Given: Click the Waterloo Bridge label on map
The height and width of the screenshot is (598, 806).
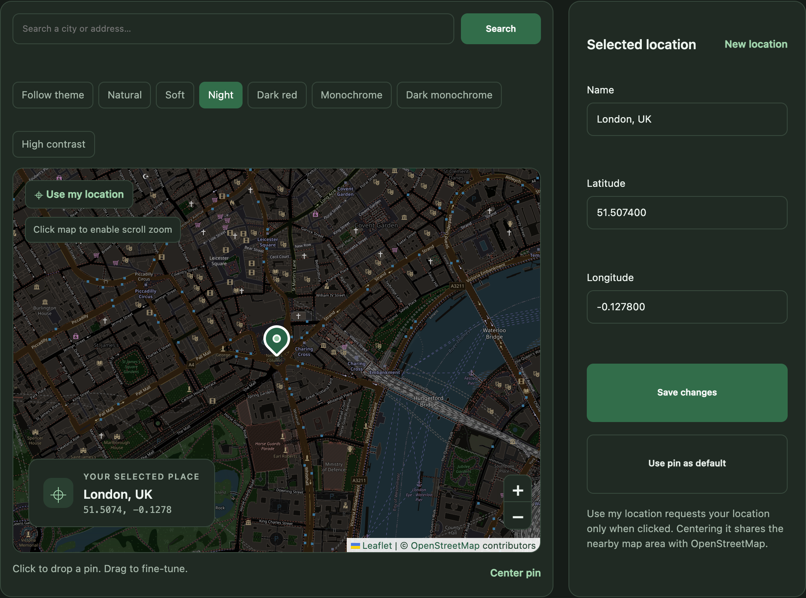Looking at the screenshot, I should pos(494,334).
